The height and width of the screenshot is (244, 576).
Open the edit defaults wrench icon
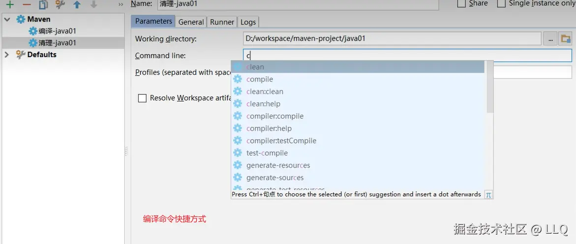tap(60, 4)
